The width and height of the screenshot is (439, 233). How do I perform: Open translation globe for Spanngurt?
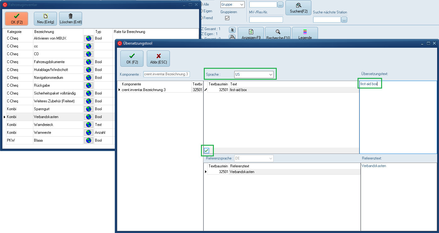coord(89,109)
